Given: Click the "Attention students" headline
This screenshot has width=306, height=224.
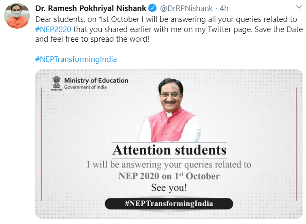Looking at the screenshot, I should [x=169, y=150].
